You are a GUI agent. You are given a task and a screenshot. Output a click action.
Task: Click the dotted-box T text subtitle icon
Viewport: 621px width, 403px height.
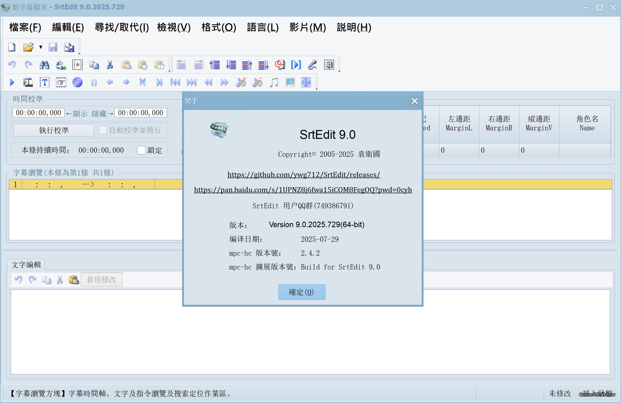(45, 83)
